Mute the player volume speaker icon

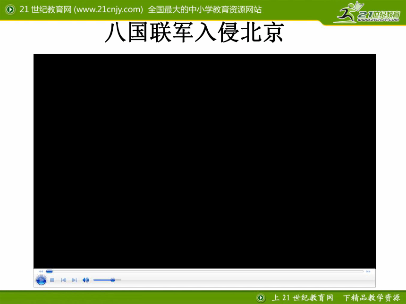tap(85, 280)
